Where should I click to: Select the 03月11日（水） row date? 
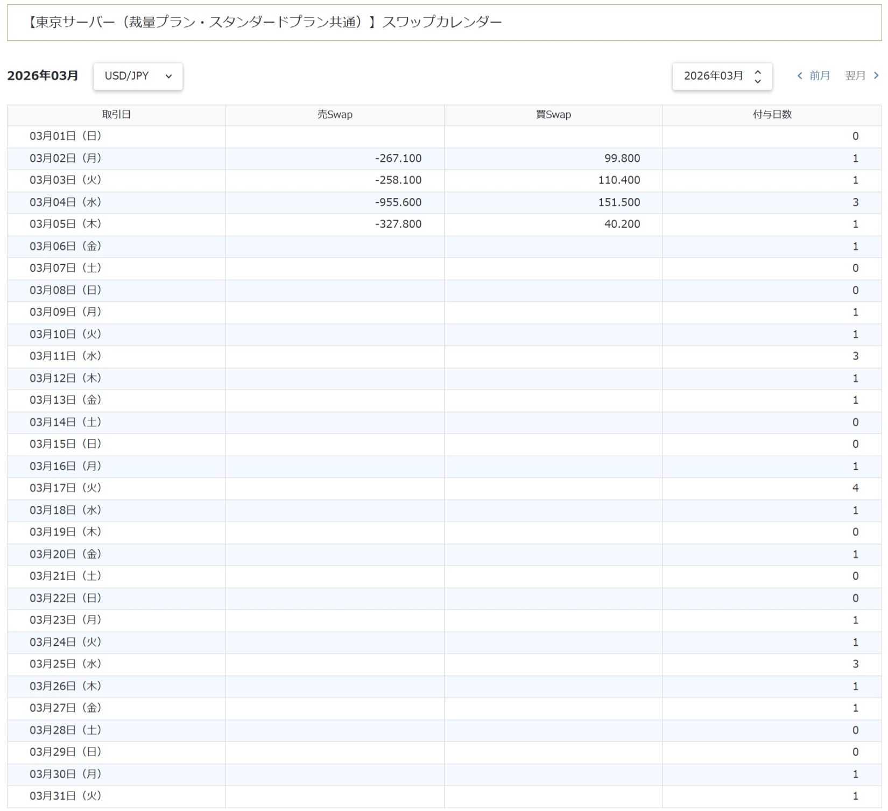tap(66, 356)
